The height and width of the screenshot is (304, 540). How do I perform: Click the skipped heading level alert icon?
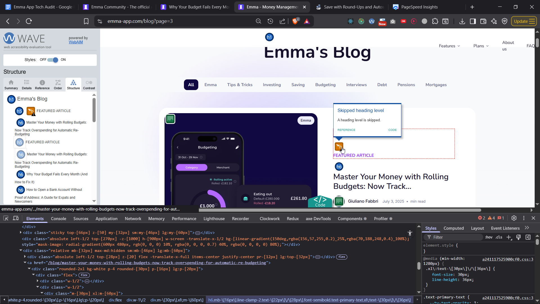point(339,146)
